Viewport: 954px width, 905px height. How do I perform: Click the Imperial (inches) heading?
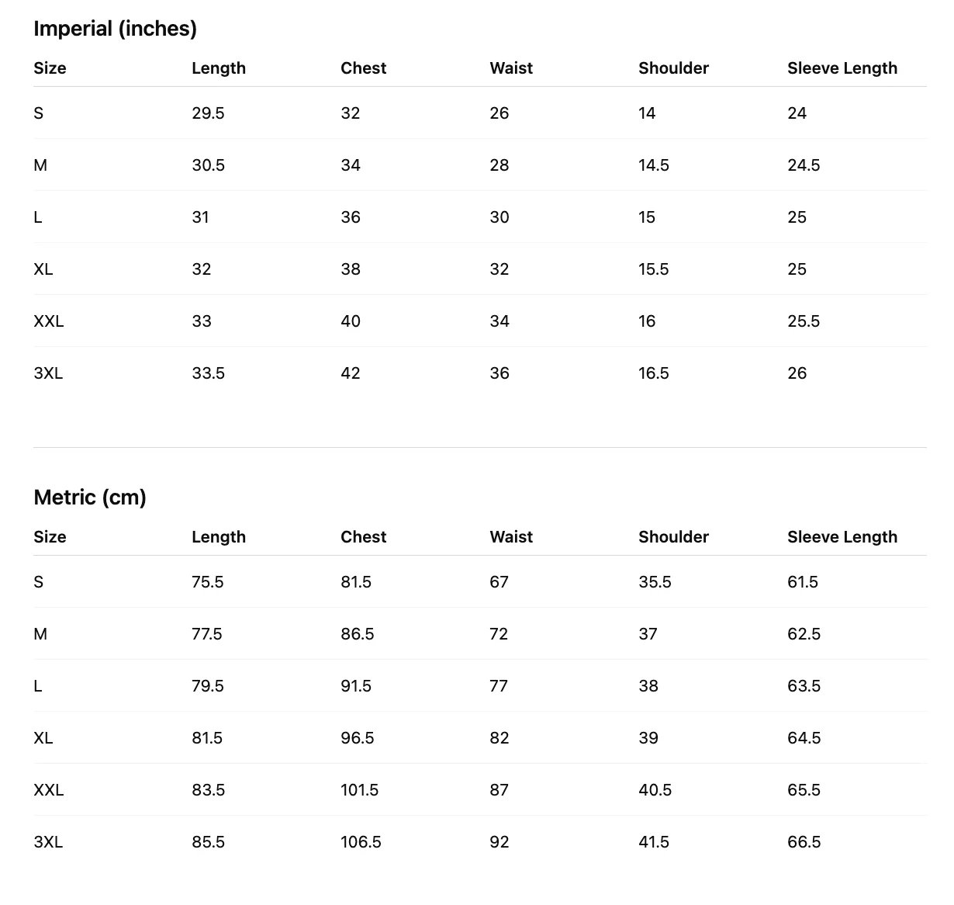[115, 29]
